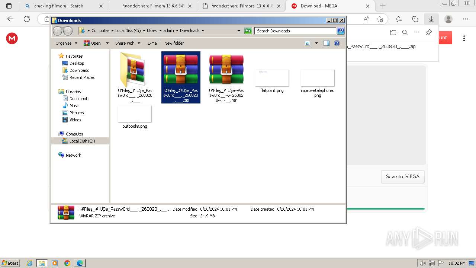Open Edge tab actions menu icon

click(x=9, y=6)
